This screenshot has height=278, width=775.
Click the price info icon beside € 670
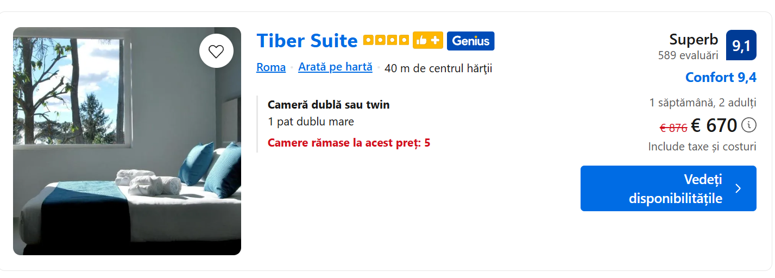coord(748,125)
